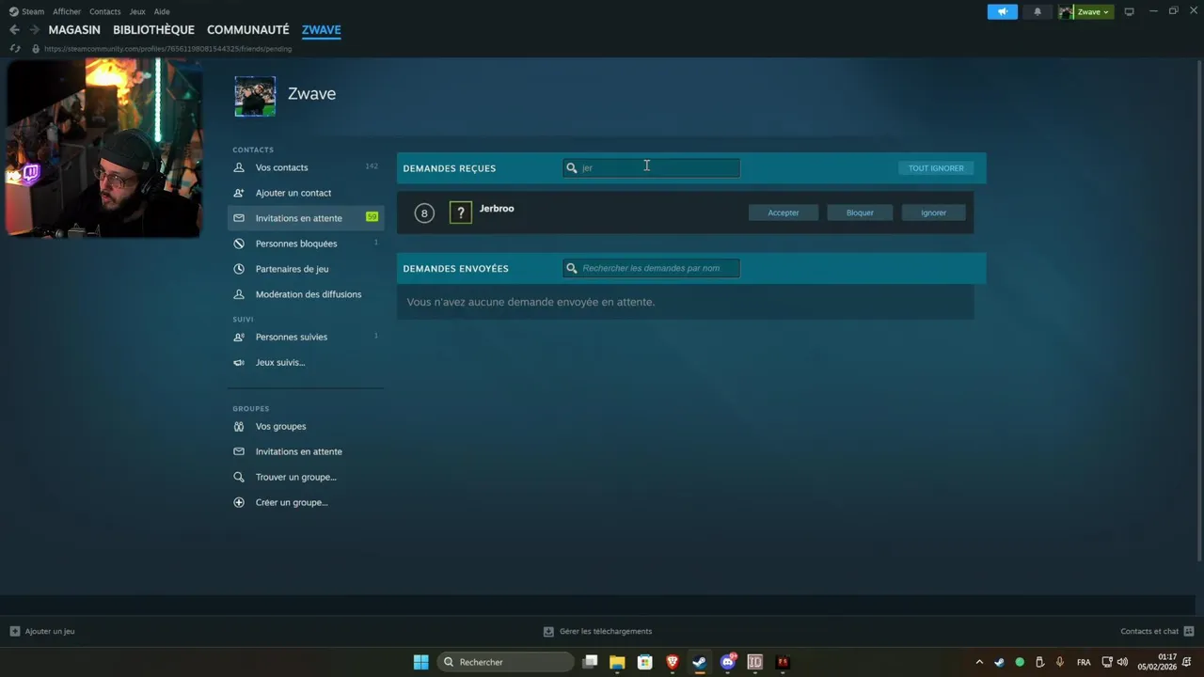Open Discord from the taskbar

tap(727, 662)
